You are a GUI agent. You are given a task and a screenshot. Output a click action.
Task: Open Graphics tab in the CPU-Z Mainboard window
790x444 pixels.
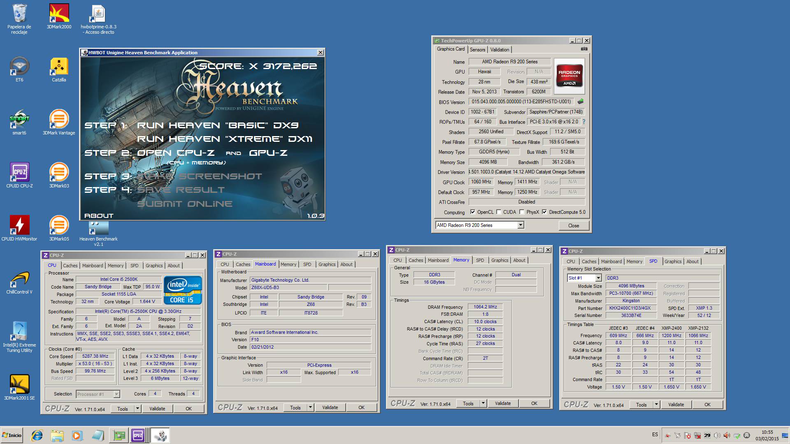(327, 264)
